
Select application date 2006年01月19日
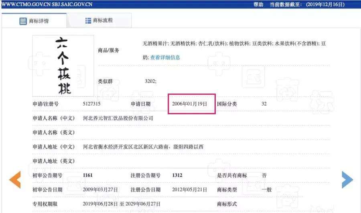(189, 104)
